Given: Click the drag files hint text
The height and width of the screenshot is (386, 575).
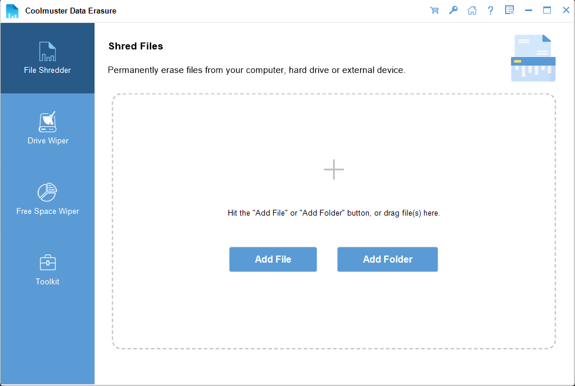Looking at the screenshot, I should point(334,213).
